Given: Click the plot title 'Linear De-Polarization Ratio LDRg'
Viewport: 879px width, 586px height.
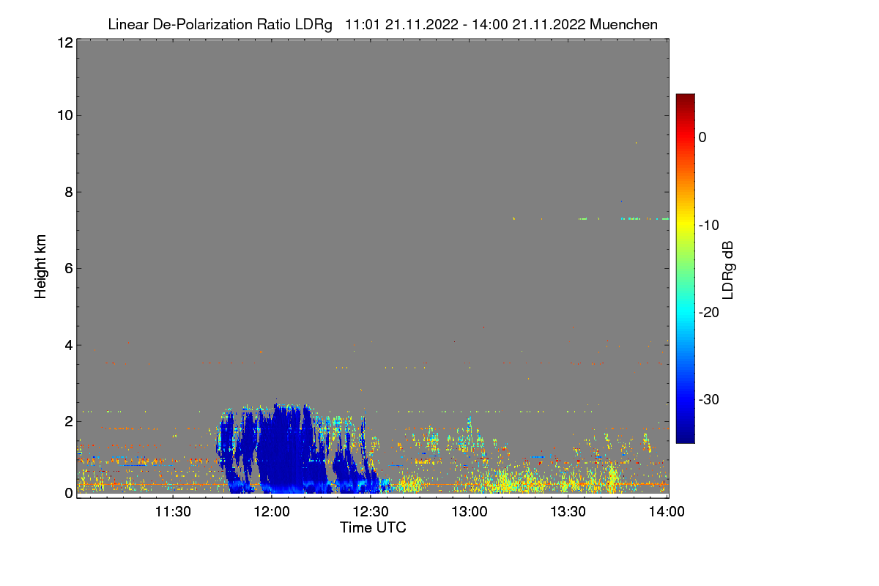Looking at the screenshot, I should pos(220,24).
